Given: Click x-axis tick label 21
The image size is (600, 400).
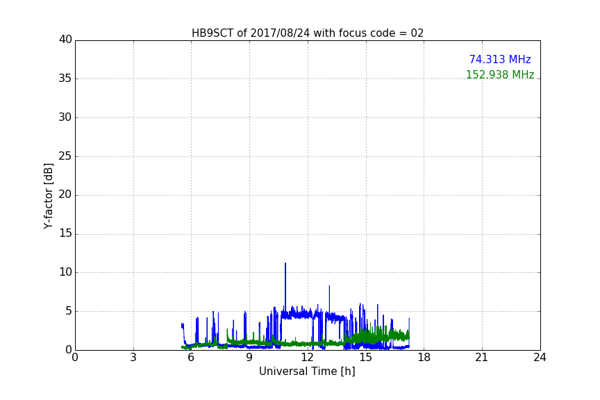Looking at the screenshot, I should (x=482, y=358).
